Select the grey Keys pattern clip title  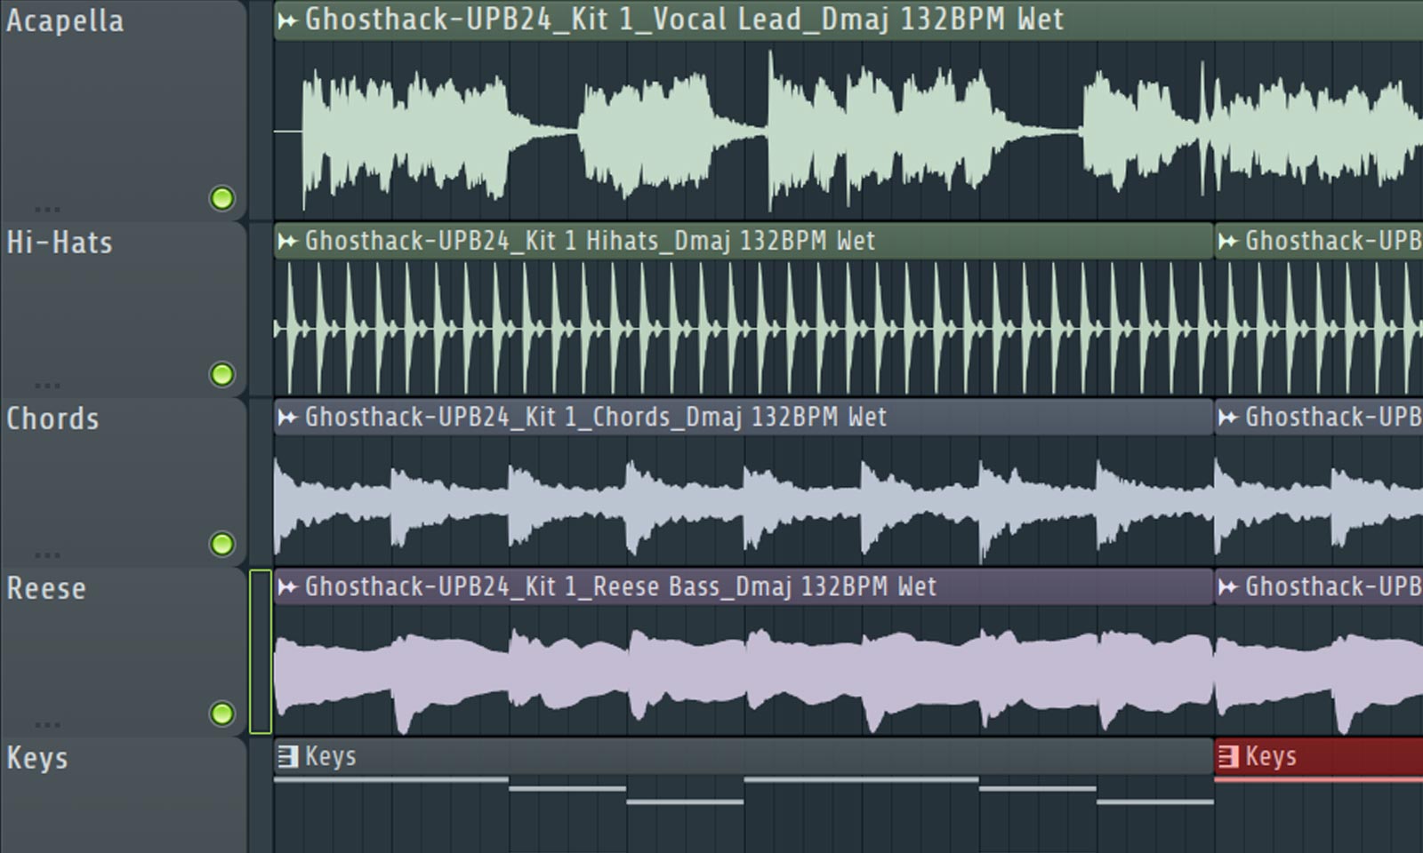[x=744, y=757]
